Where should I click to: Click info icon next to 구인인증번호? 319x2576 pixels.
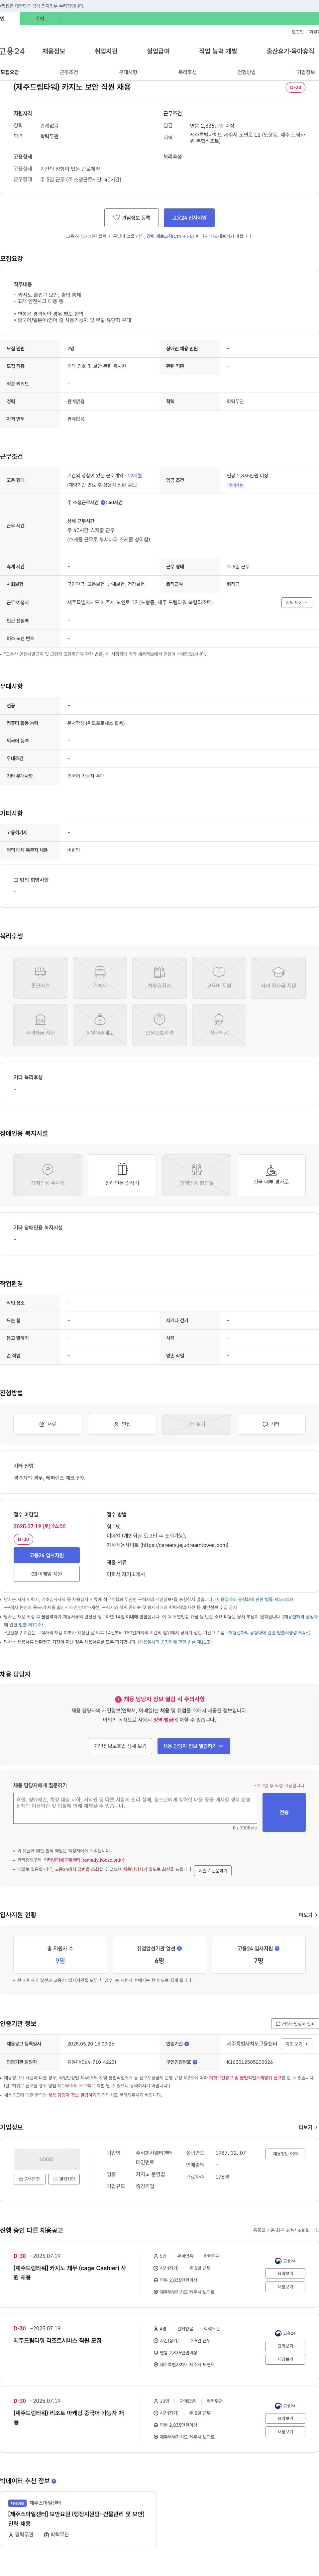[195, 2062]
